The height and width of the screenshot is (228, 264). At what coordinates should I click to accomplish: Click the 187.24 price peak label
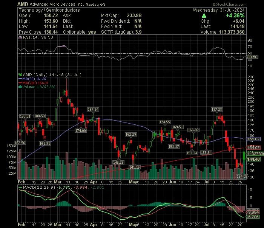coord(93,110)
